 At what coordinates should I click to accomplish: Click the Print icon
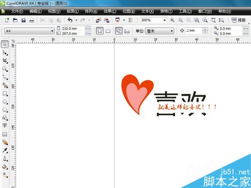click(x=32, y=20)
